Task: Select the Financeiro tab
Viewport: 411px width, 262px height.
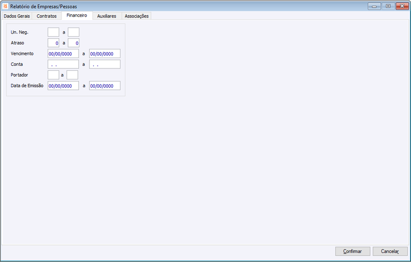Action: pos(77,15)
